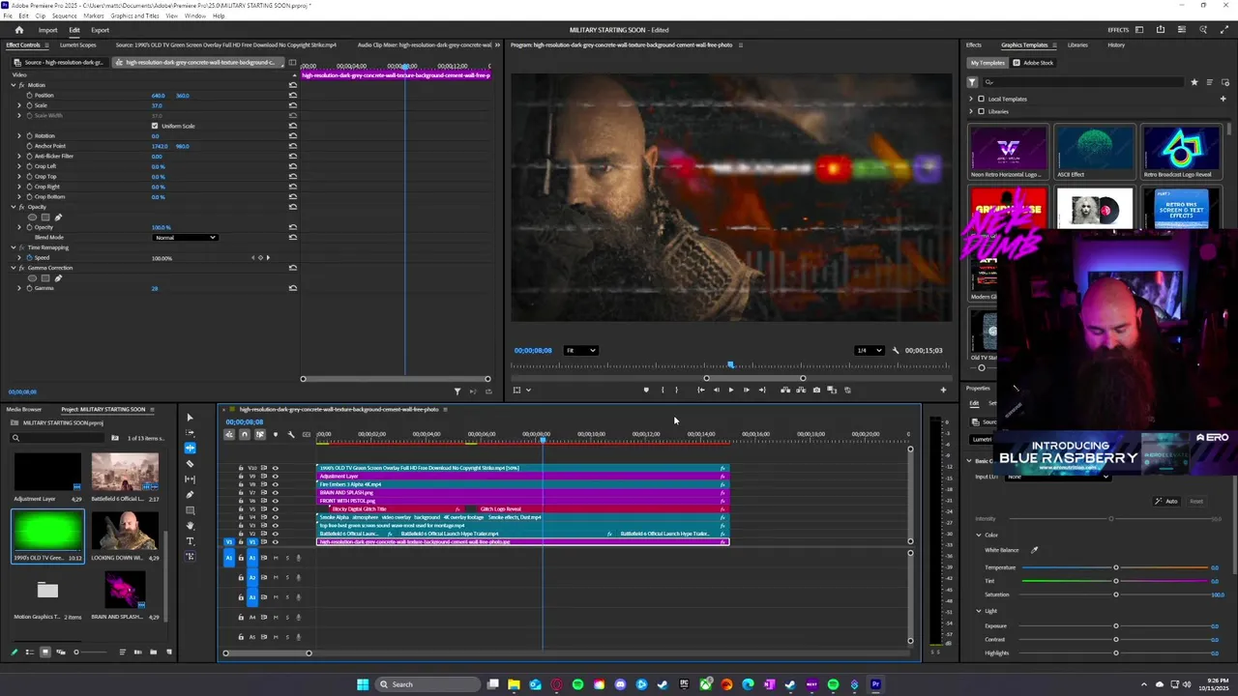Open the 1/4 playback resolution dropdown
Screen dimensions: 1238x696
(869, 350)
